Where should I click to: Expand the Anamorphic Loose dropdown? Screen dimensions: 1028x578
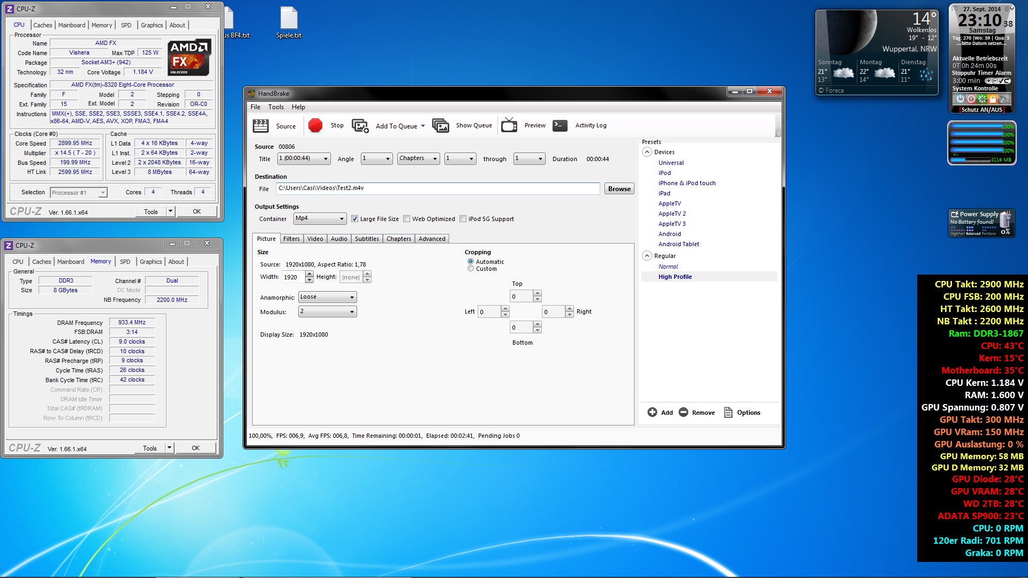point(327,297)
